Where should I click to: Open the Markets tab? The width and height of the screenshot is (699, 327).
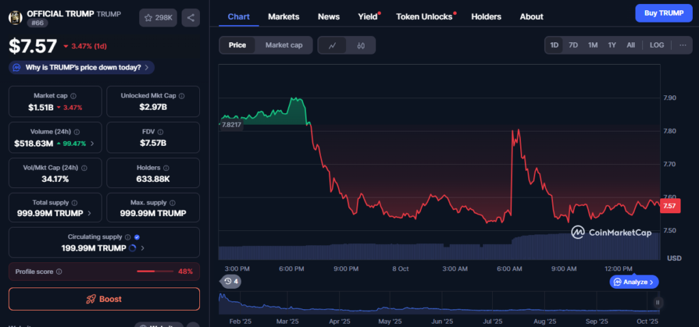pos(283,16)
